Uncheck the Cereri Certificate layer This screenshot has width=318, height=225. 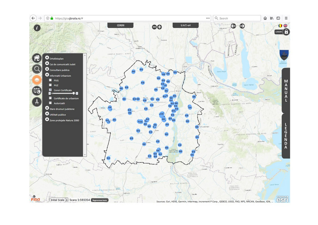tap(50, 90)
